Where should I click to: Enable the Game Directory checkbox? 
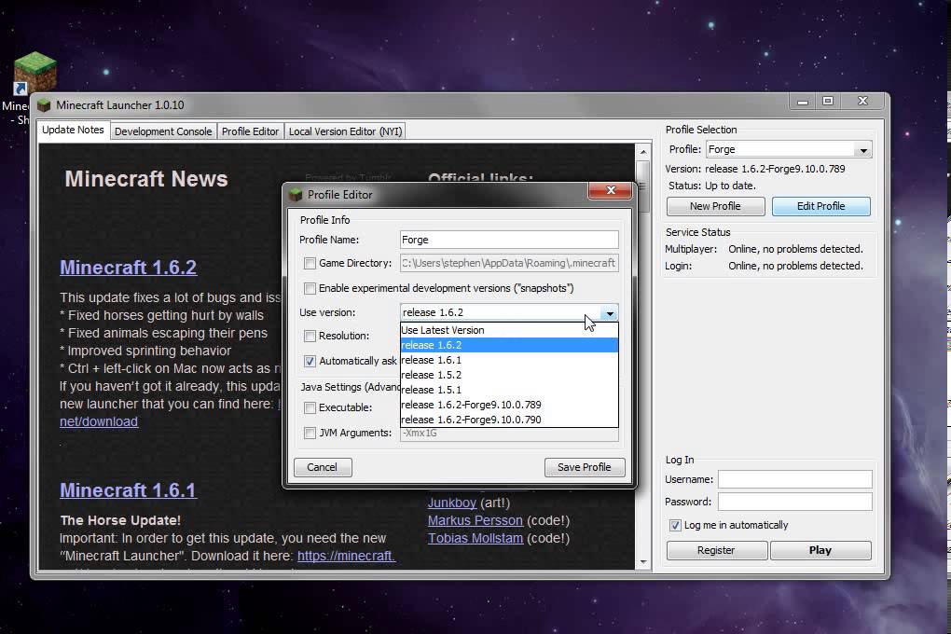click(310, 263)
